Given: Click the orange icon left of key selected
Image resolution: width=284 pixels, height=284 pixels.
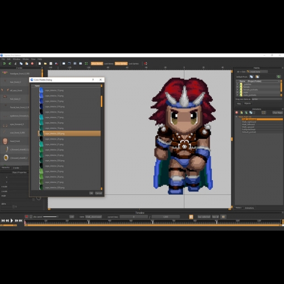Looking at the screenshot, I should coord(191,217).
